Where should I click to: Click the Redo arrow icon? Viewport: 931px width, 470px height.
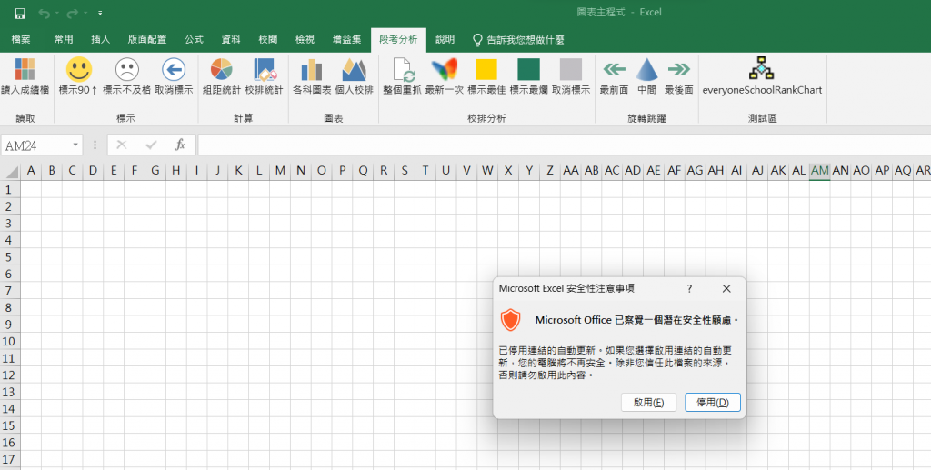[x=73, y=13]
